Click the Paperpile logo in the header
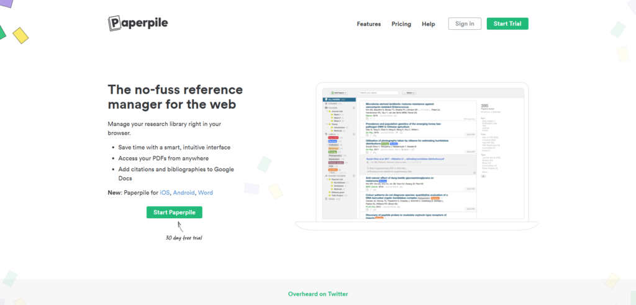 (x=137, y=24)
